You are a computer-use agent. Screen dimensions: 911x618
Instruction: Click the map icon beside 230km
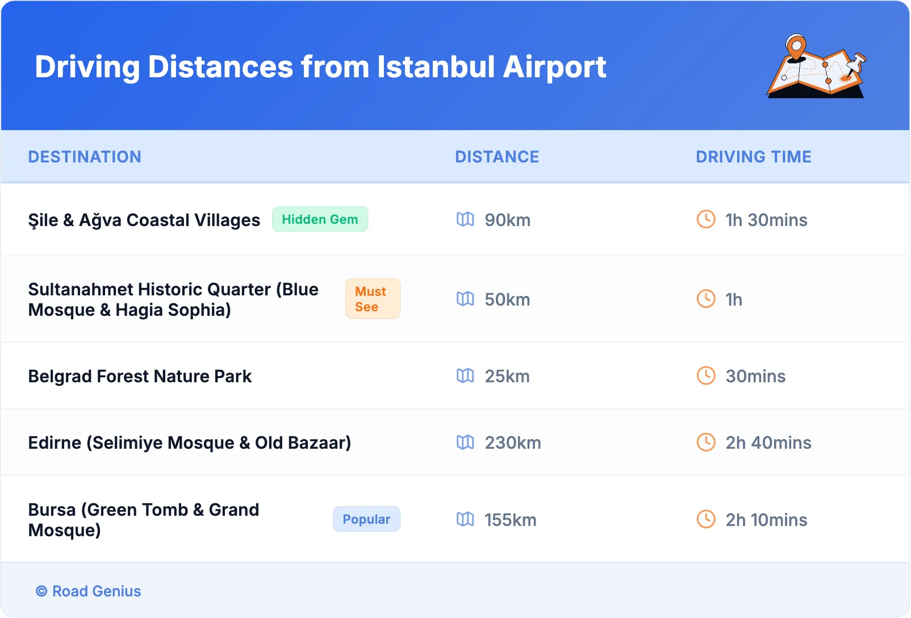[465, 442]
